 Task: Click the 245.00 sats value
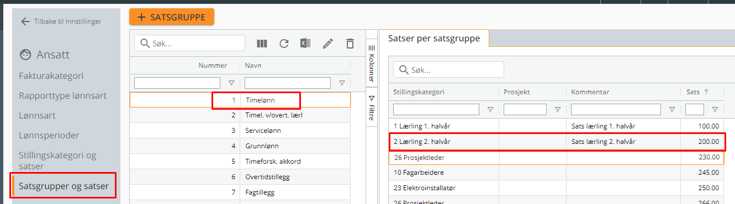pos(708,173)
